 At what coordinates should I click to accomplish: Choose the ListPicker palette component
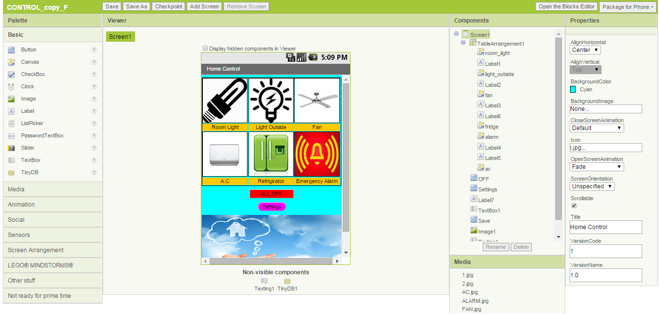(x=33, y=123)
